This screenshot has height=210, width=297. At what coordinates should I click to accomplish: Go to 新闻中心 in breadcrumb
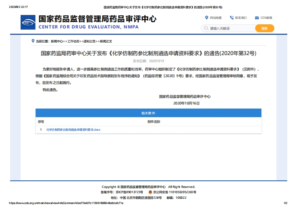tap(57, 41)
